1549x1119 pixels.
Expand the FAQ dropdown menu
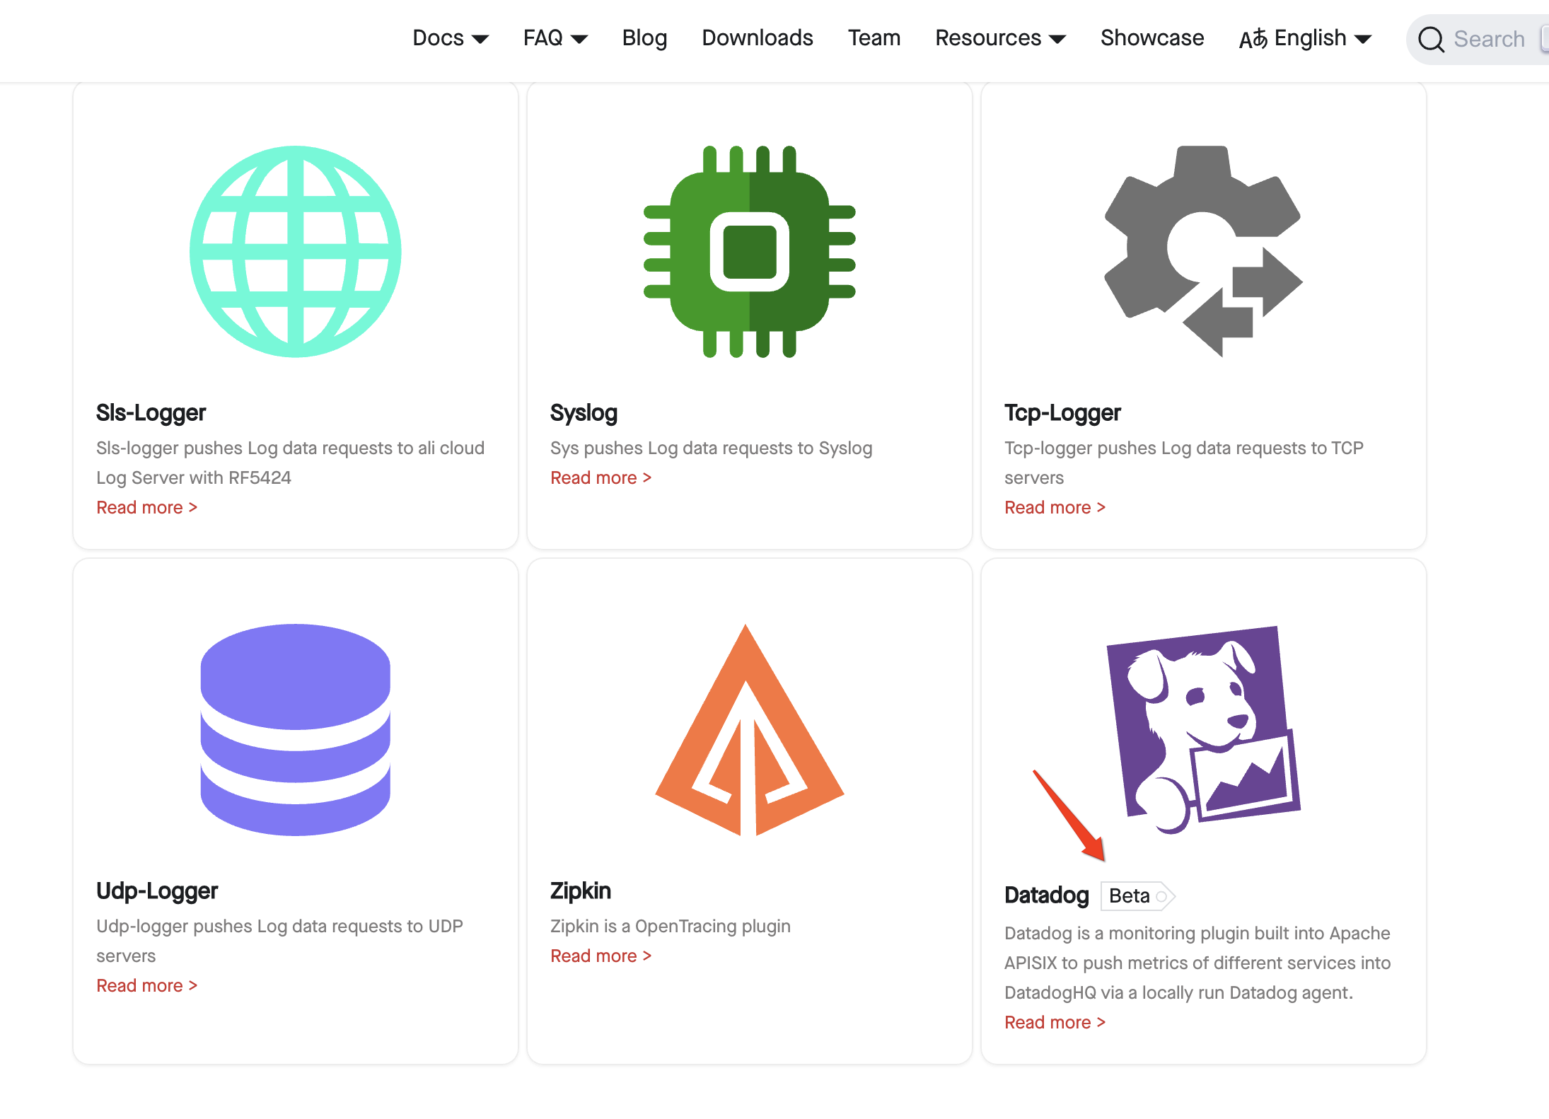coord(555,38)
